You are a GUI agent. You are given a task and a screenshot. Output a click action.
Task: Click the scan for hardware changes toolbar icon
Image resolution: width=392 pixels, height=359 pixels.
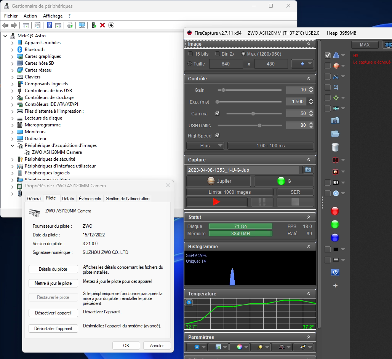(82, 25)
